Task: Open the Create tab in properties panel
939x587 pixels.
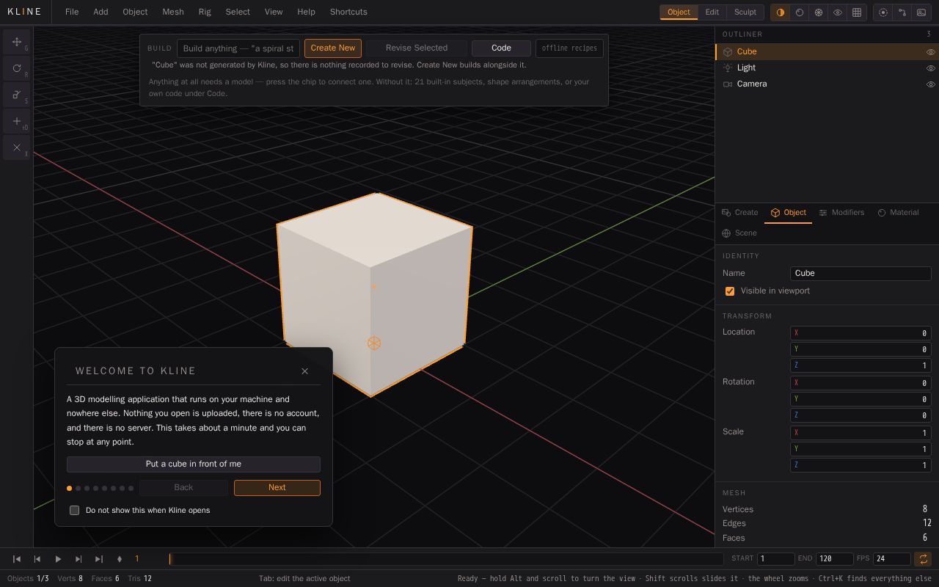Action: coord(739,213)
